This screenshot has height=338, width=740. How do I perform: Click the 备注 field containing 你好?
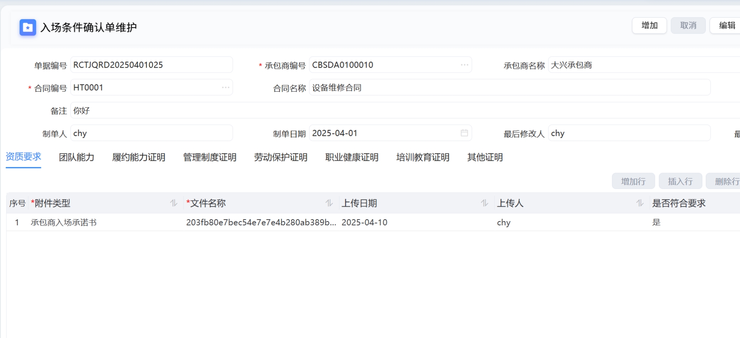(x=405, y=110)
